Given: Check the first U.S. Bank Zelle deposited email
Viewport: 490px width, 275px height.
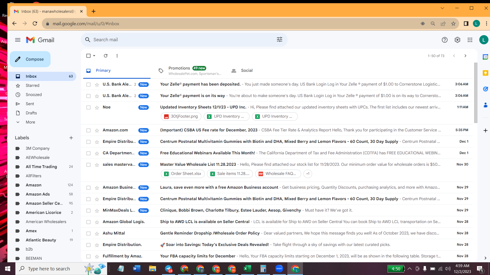Looking at the screenshot, I should coord(88,85).
